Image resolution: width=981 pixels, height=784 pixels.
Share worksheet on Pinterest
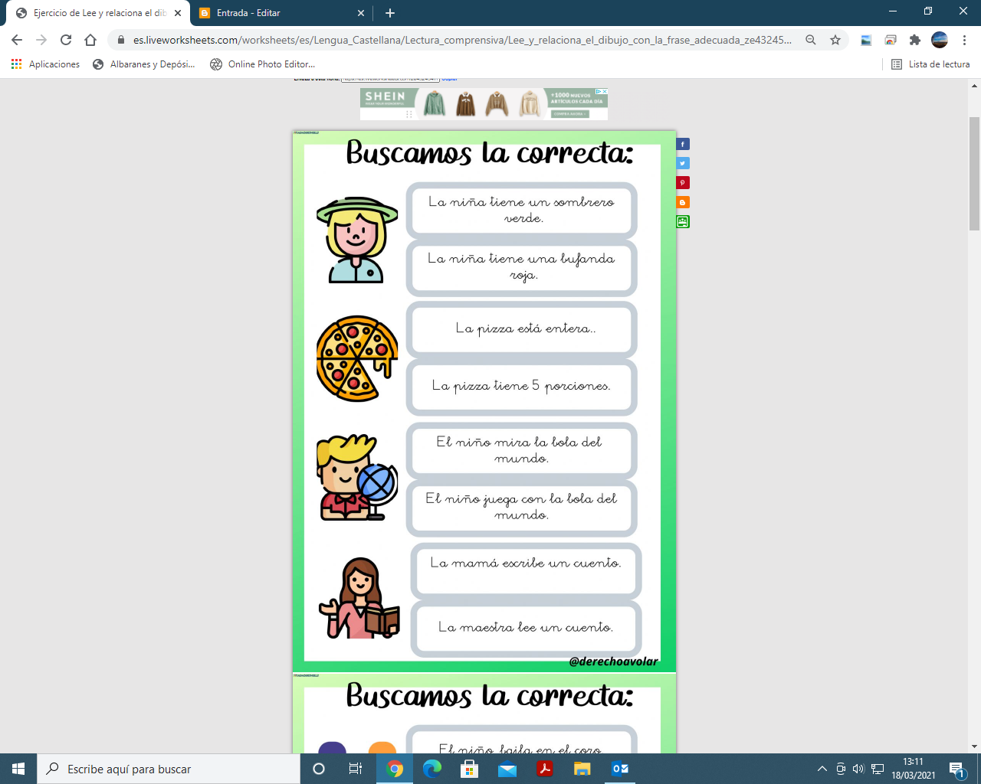pos(683,183)
